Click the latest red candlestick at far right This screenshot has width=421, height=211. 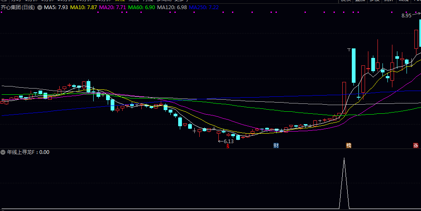416,39
